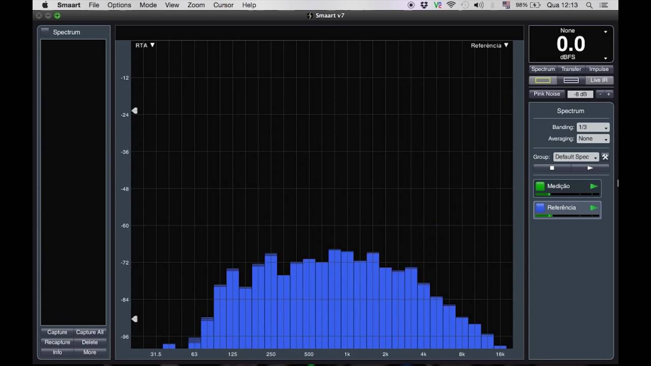Viewport: 651px width, 366px height.
Task: Open the Referência trace selector dropdown
Action: coord(489,45)
